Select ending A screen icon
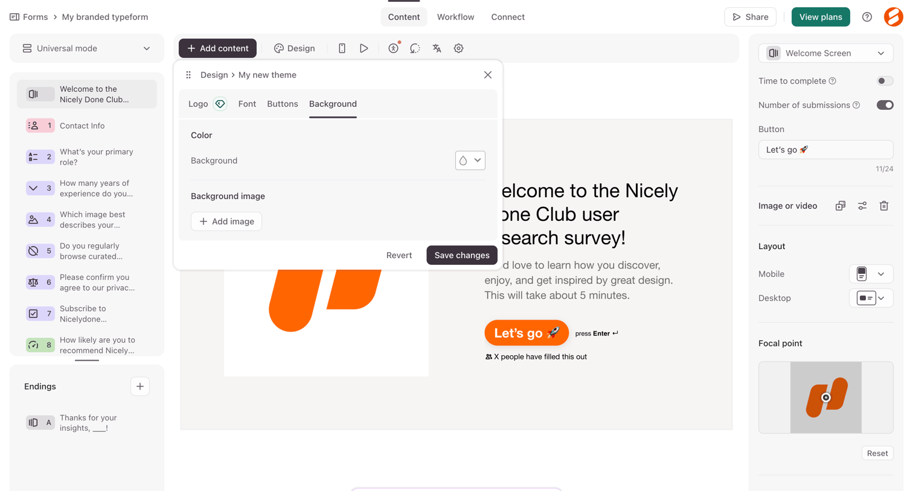Image resolution: width=913 pixels, height=491 pixels. coord(40,423)
